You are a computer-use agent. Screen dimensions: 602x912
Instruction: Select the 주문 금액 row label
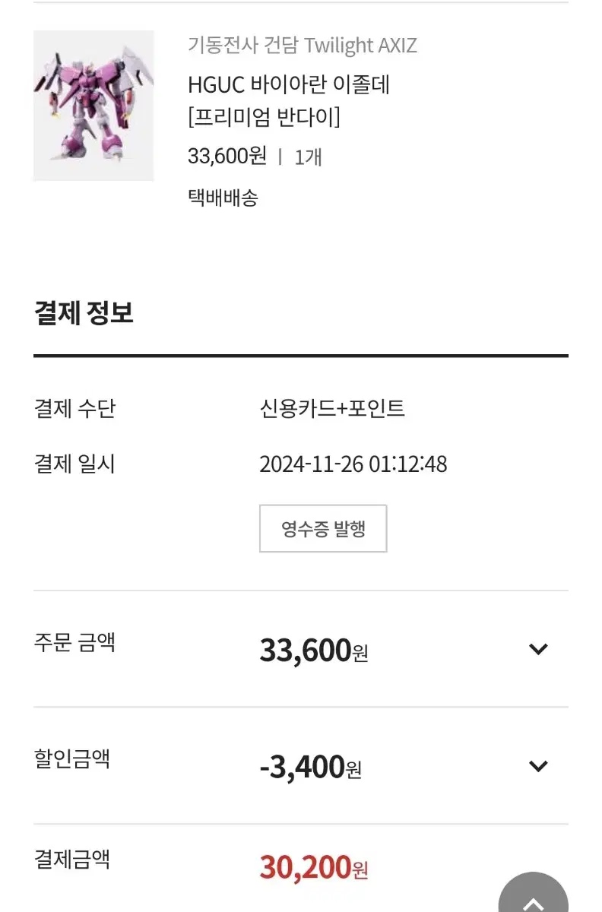pyautogui.click(x=74, y=643)
